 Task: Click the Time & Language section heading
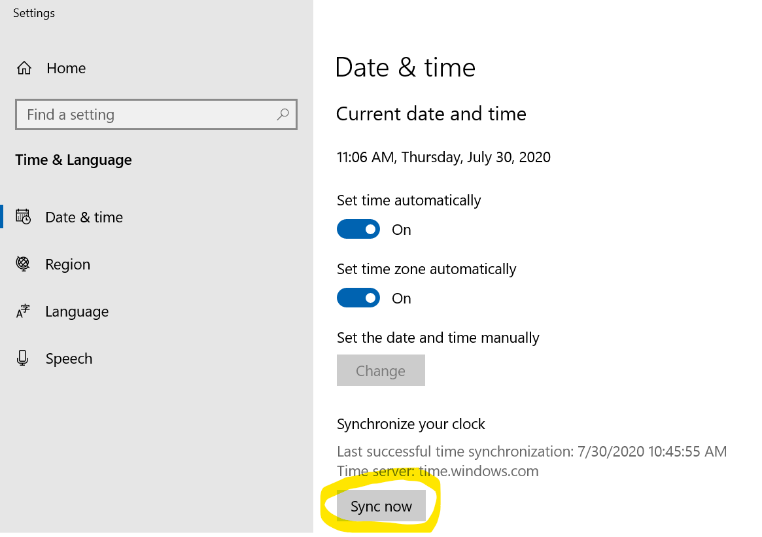pos(73,160)
